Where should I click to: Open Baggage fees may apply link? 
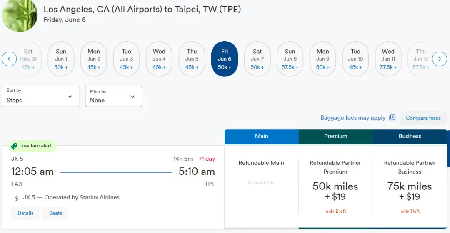pos(353,118)
